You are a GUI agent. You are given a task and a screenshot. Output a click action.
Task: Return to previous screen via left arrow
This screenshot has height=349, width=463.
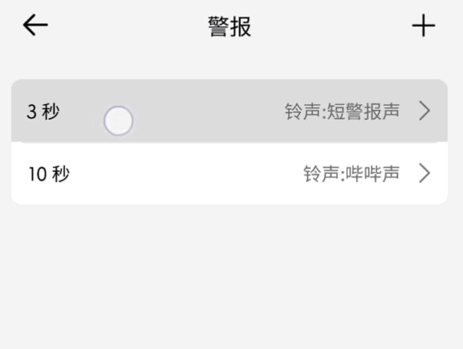pyautogui.click(x=35, y=26)
